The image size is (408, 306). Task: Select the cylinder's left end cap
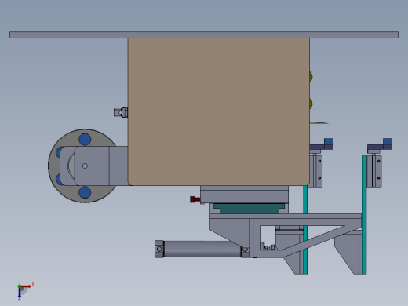pos(159,249)
